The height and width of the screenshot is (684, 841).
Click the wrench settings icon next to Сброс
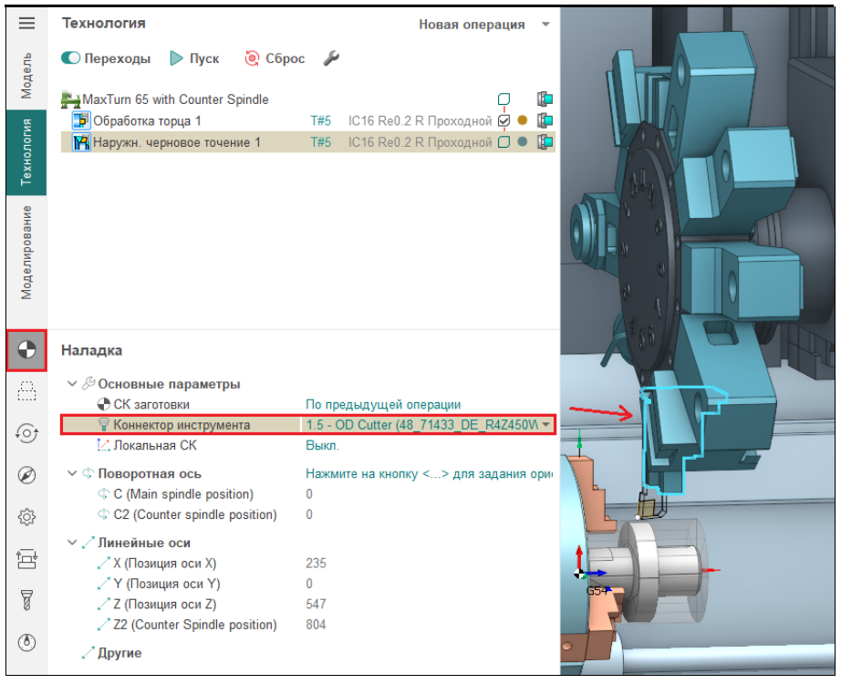pyautogui.click(x=332, y=58)
